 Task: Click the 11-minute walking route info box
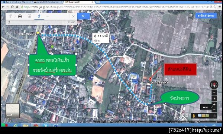pyautogui.click(x=101, y=38)
